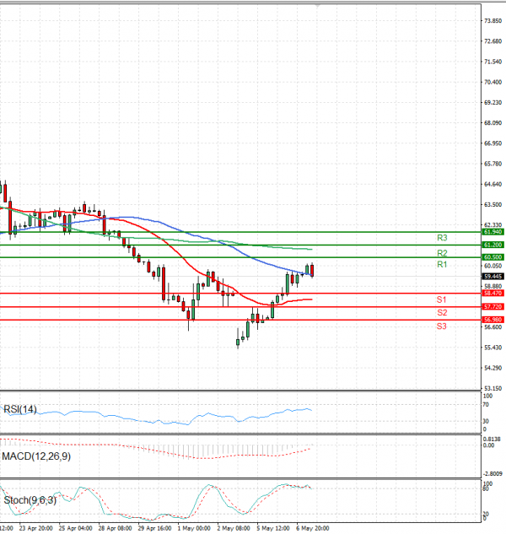Viewport: 506px width, 534px height.
Task: Click the 29 Apr 16:00 time label
Action: click(x=154, y=528)
